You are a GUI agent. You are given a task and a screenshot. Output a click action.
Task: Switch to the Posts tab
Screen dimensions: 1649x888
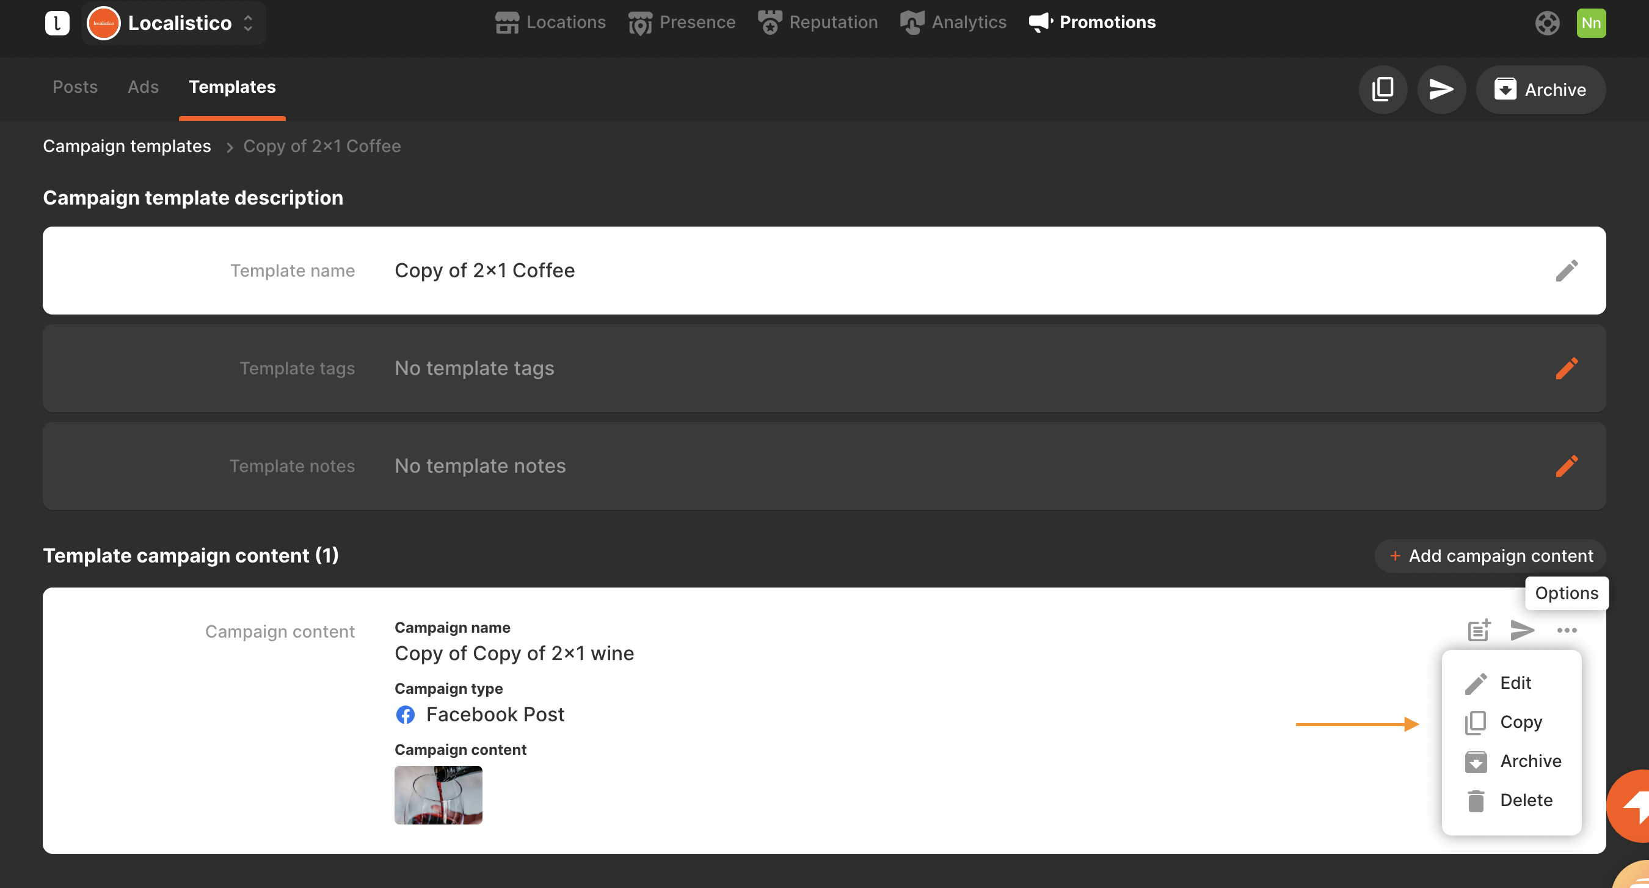[x=75, y=87]
